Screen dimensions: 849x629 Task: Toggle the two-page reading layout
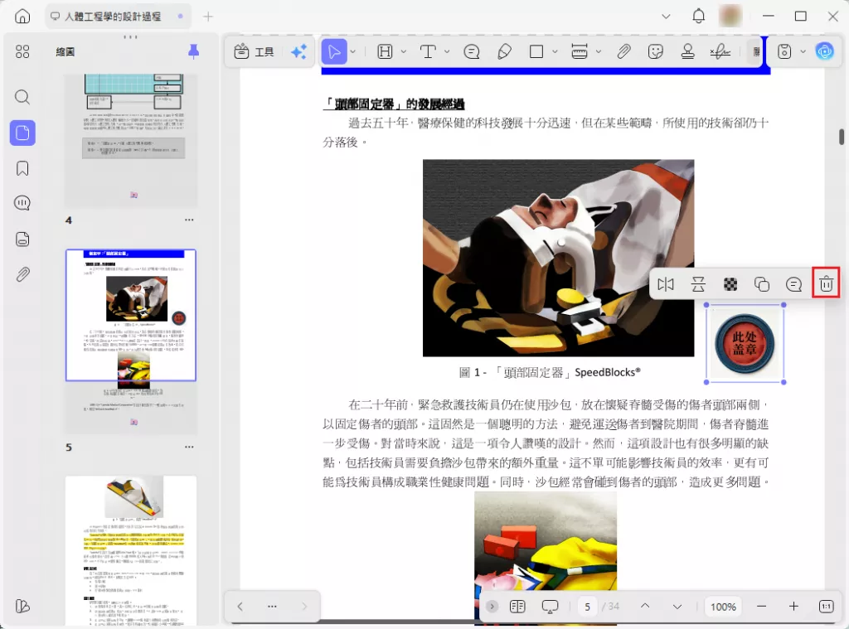pos(517,607)
